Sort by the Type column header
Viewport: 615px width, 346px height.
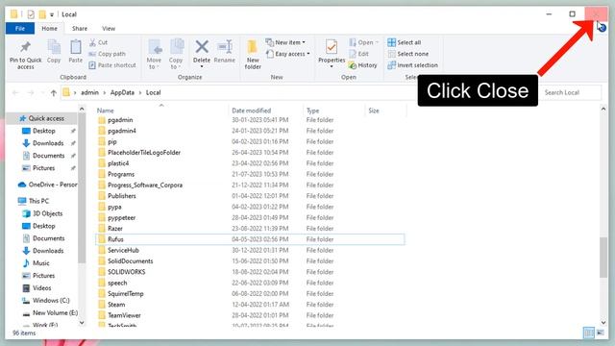(x=333, y=111)
